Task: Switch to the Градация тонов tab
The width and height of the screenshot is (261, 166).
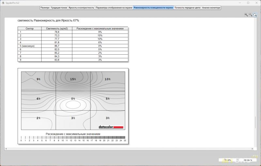Action: point(59,7)
